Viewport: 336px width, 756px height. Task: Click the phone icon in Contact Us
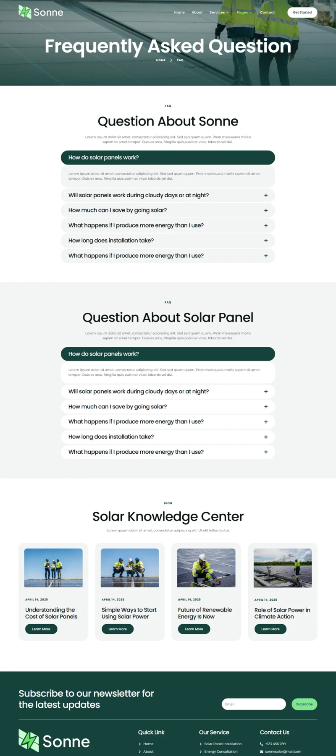tap(262, 744)
